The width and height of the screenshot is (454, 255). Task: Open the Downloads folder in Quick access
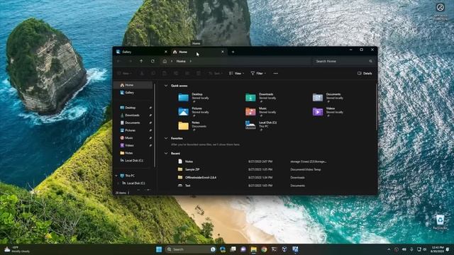[260, 97]
